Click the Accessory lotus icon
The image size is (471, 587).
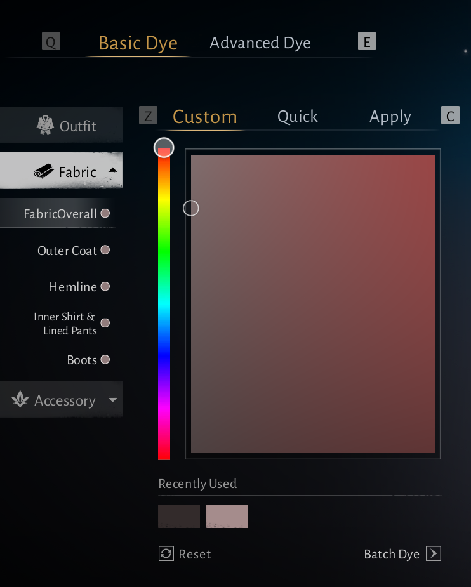[20, 399]
